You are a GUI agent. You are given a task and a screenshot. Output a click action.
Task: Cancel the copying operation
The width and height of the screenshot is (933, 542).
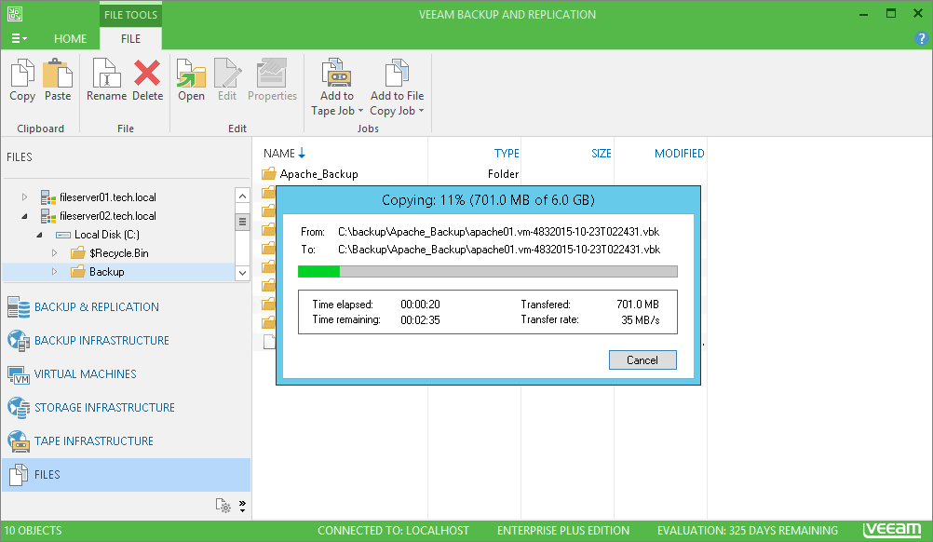pyautogui.click(x=642, y=360)
